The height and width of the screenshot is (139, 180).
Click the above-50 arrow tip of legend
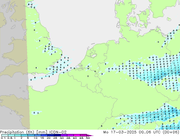point(90,135)
